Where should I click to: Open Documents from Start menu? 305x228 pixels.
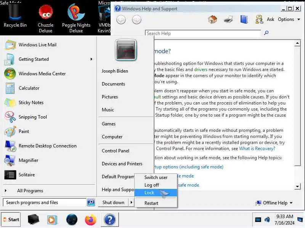[113, 84]
